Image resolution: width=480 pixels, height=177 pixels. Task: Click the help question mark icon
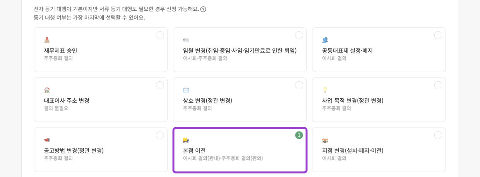coord(203,9)
